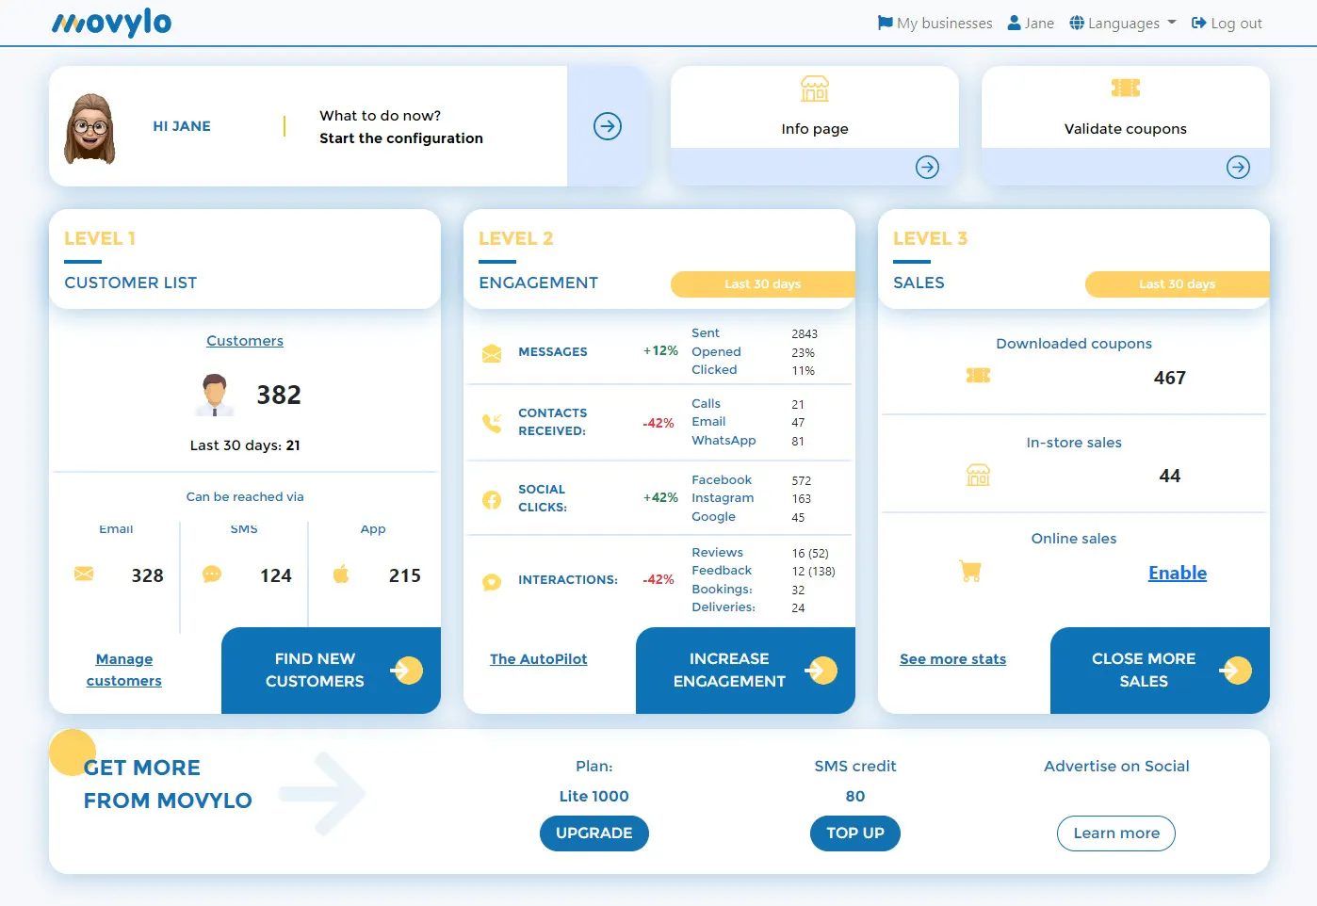The image size is (1317, 906).
Task: Click the yellow arrow on Find New Customers
Action: coord(406,671)
